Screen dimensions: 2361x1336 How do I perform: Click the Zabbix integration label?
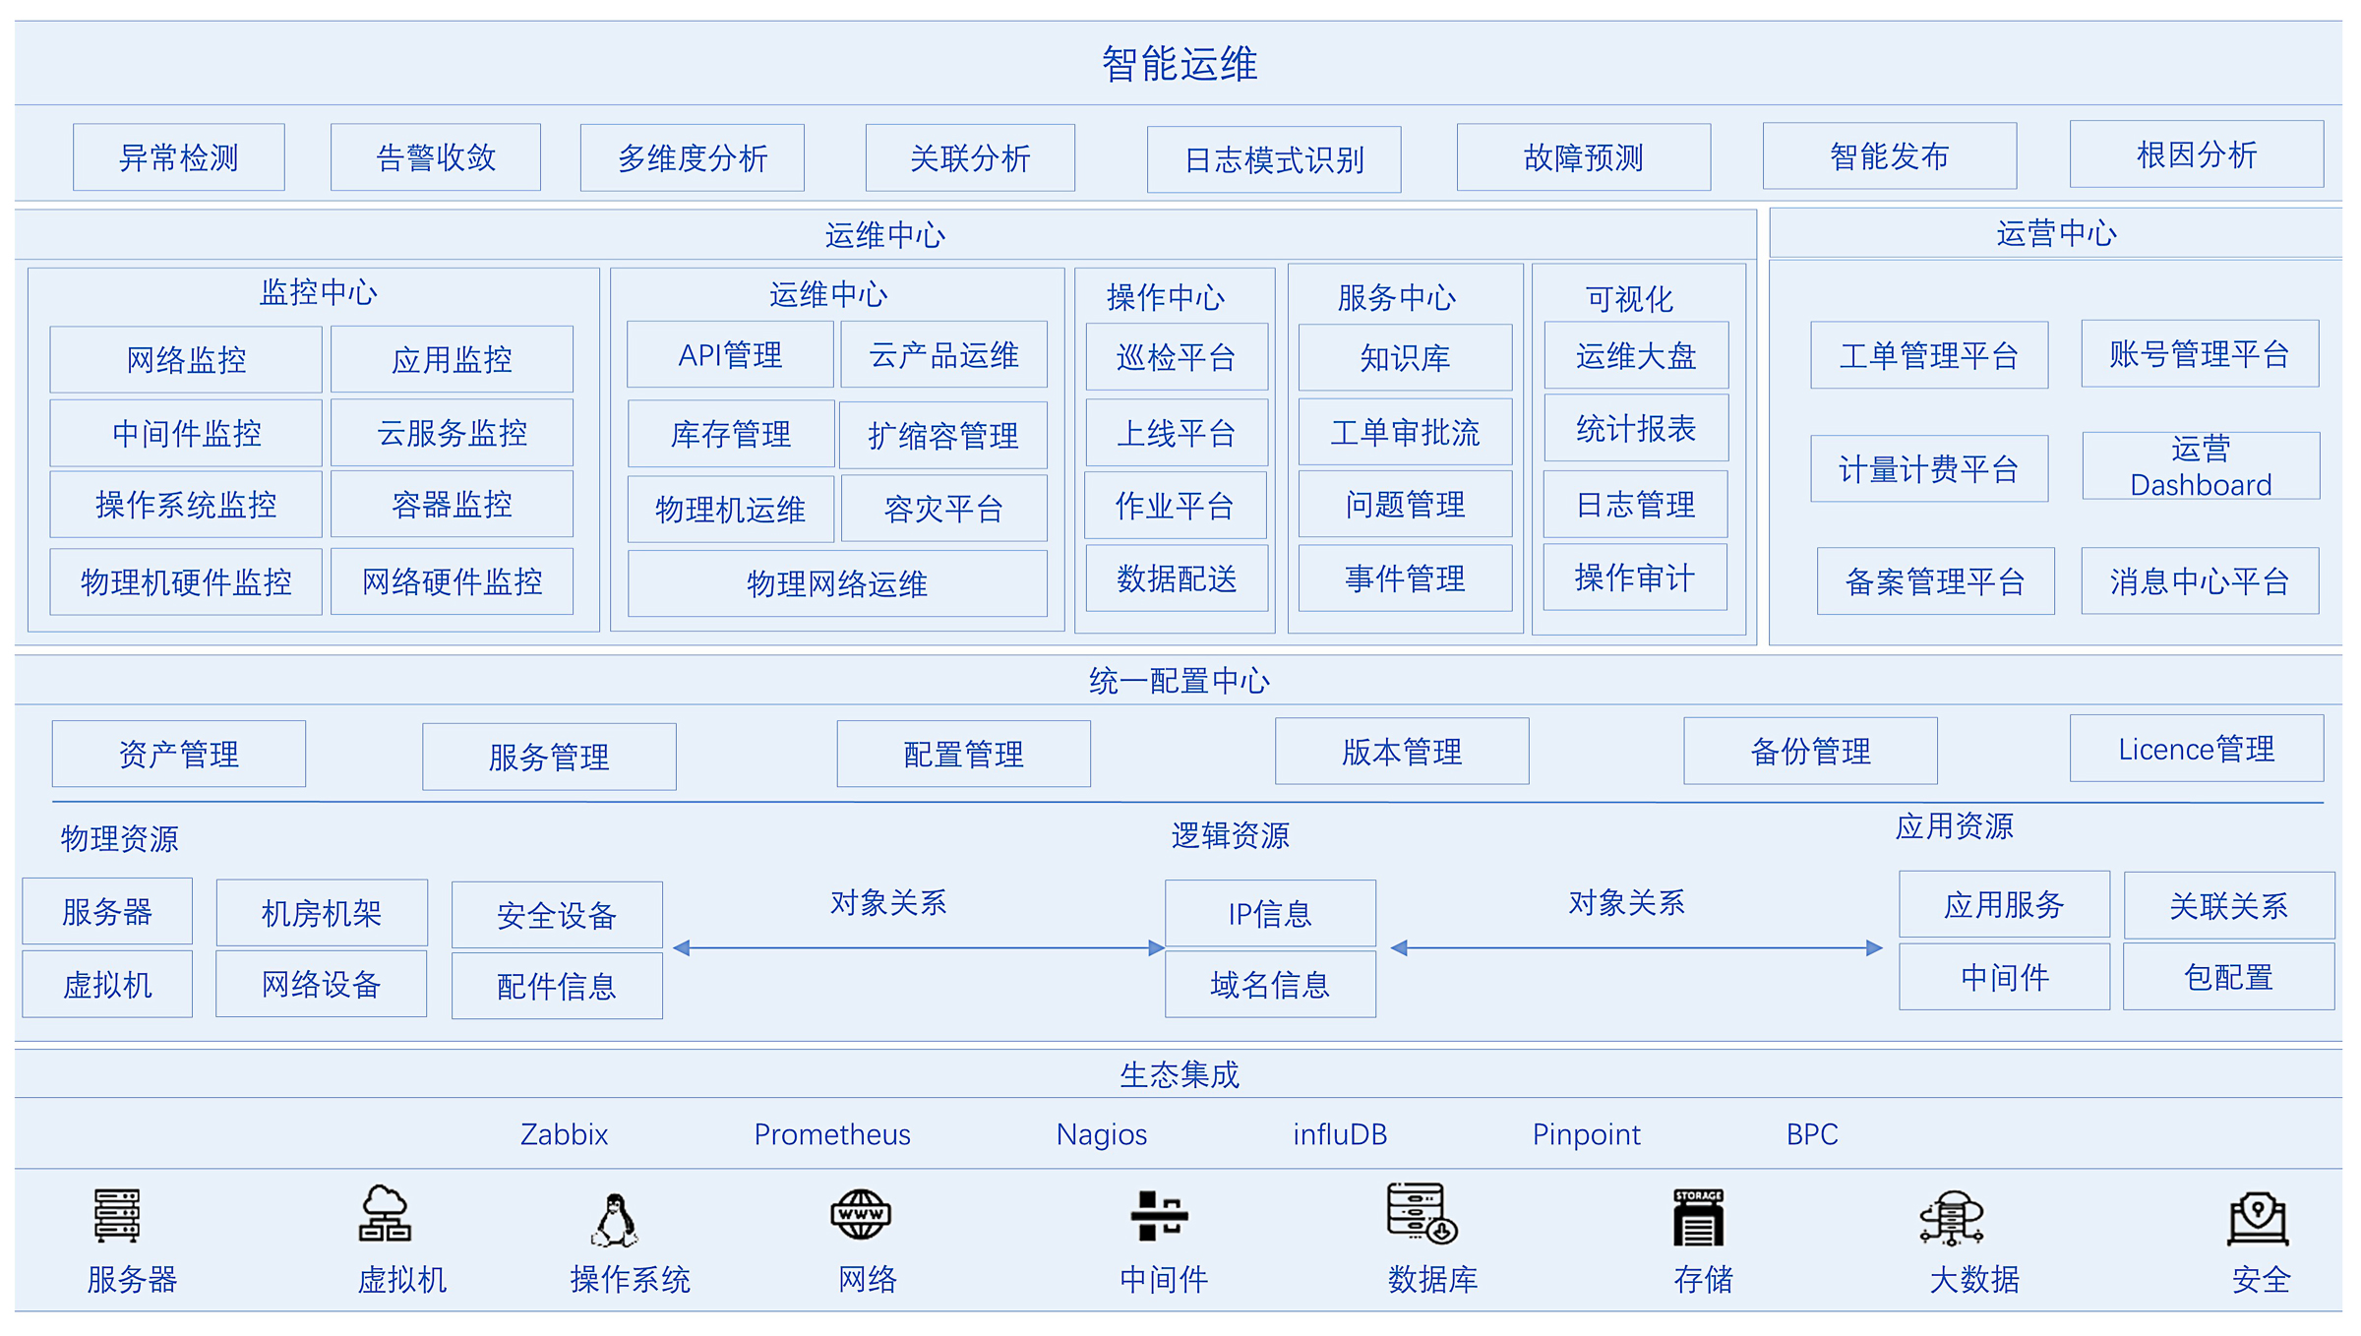tap(564, 1134)
